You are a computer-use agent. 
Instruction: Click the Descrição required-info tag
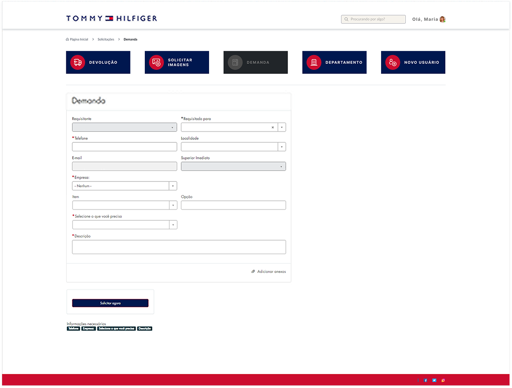pos(145,329)
